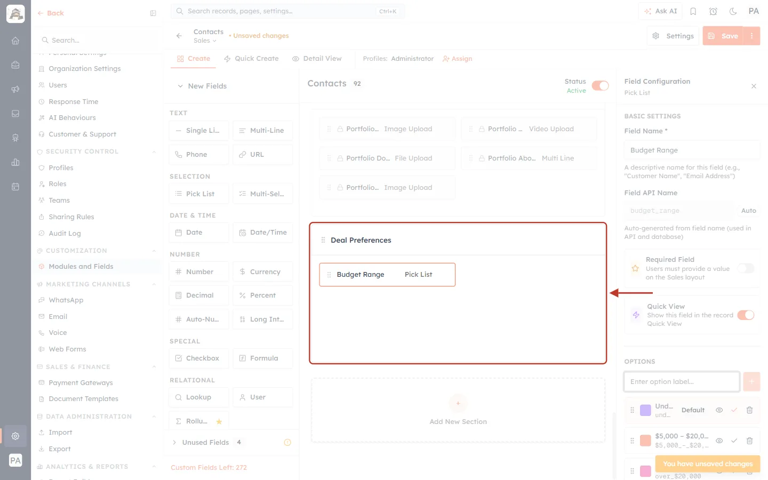Toggle visibility of the Und... option

719,410
